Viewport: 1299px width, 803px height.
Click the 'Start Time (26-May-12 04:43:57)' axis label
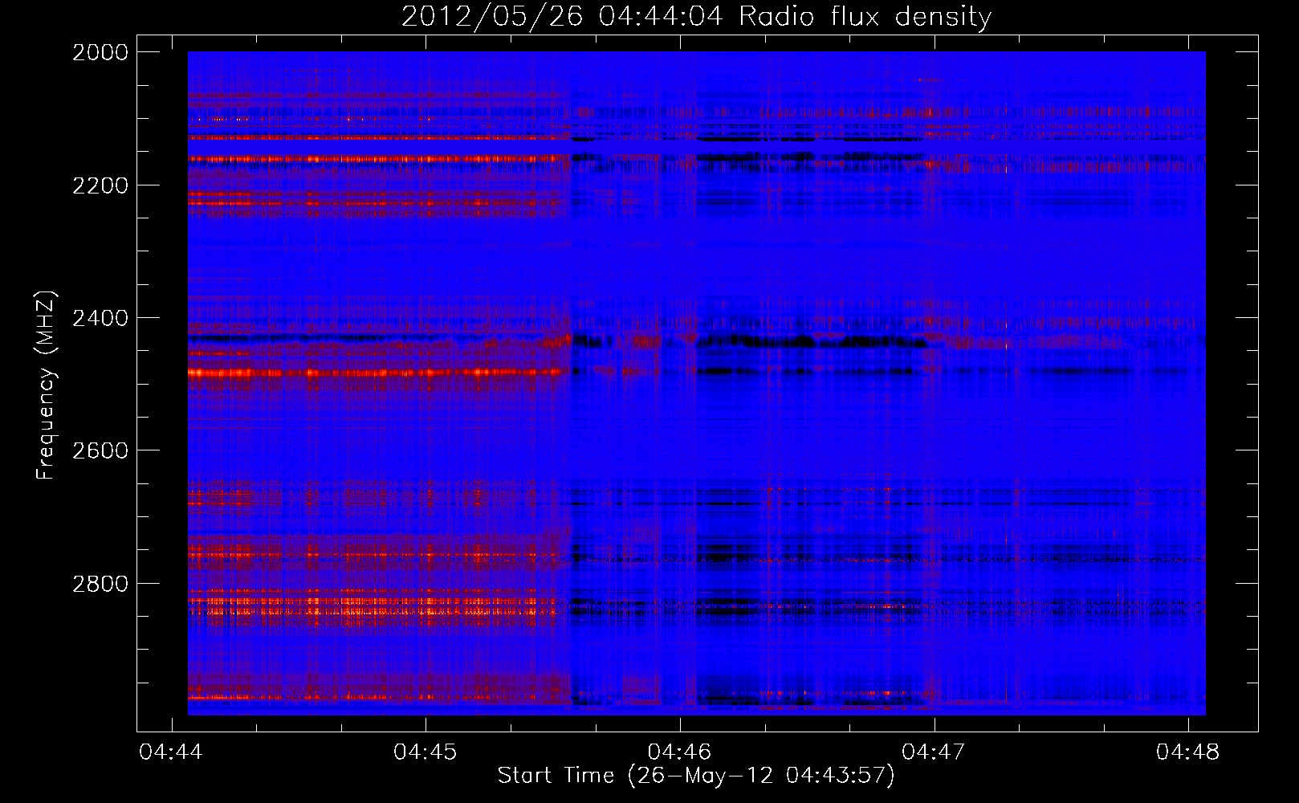pos(696,776)
